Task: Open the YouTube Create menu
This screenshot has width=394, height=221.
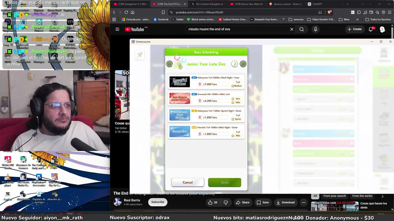Action: click(355, 29)
